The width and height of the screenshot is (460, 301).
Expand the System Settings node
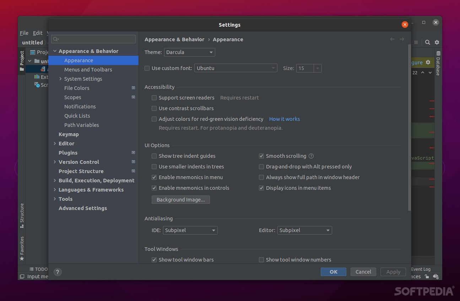coord(60,79)
